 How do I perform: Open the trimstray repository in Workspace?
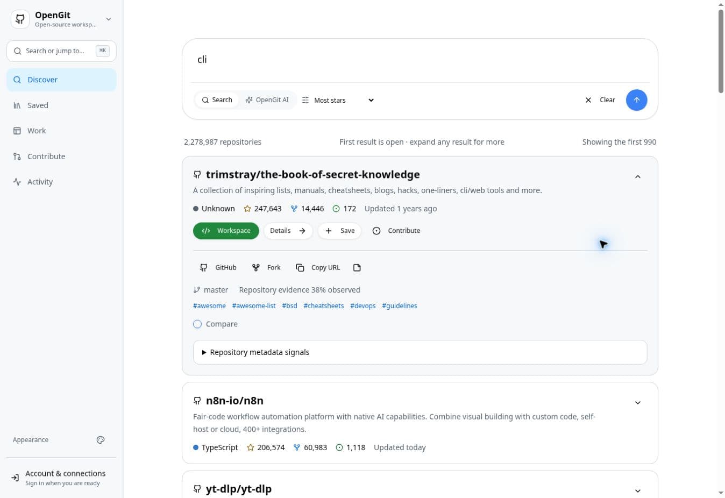point(226,231)
